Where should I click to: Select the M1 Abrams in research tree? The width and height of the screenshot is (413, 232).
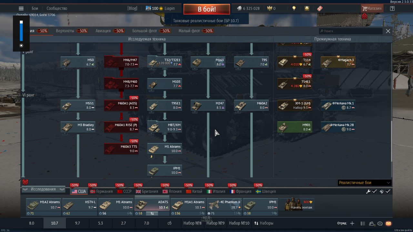tap(165, 149)
